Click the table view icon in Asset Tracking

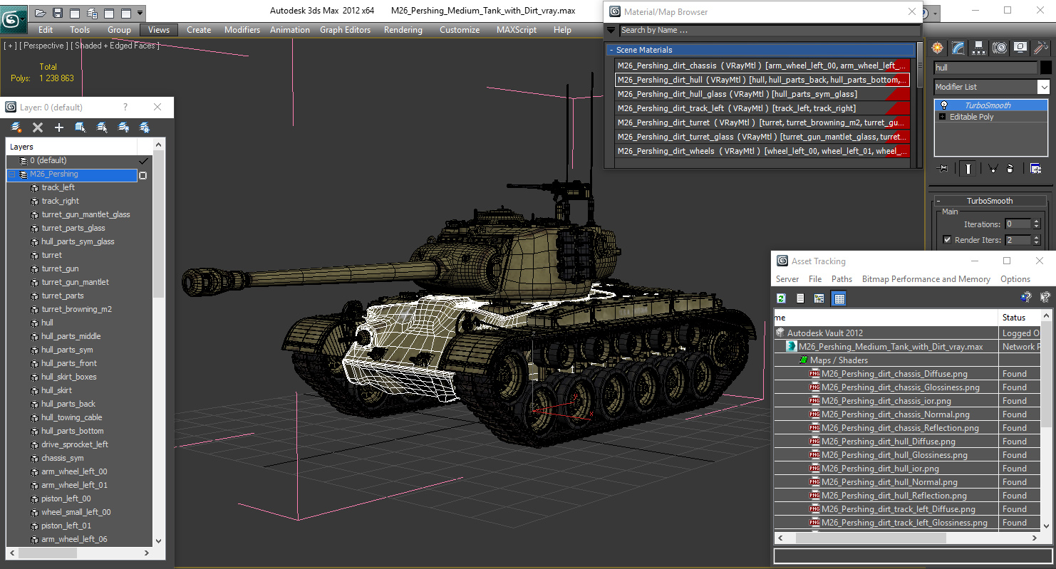pos(839,298)
